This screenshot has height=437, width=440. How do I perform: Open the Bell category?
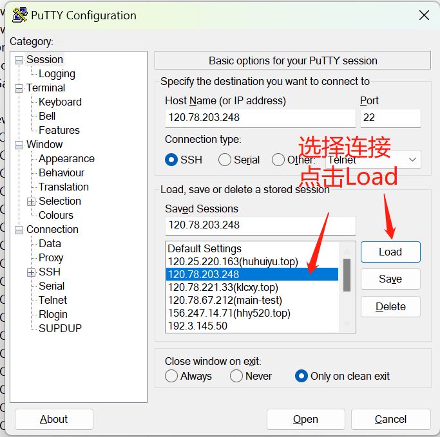[x=47, y=116]
